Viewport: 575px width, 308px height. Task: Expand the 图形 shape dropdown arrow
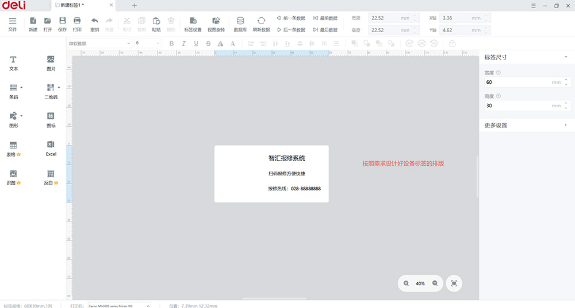[22, 116]
